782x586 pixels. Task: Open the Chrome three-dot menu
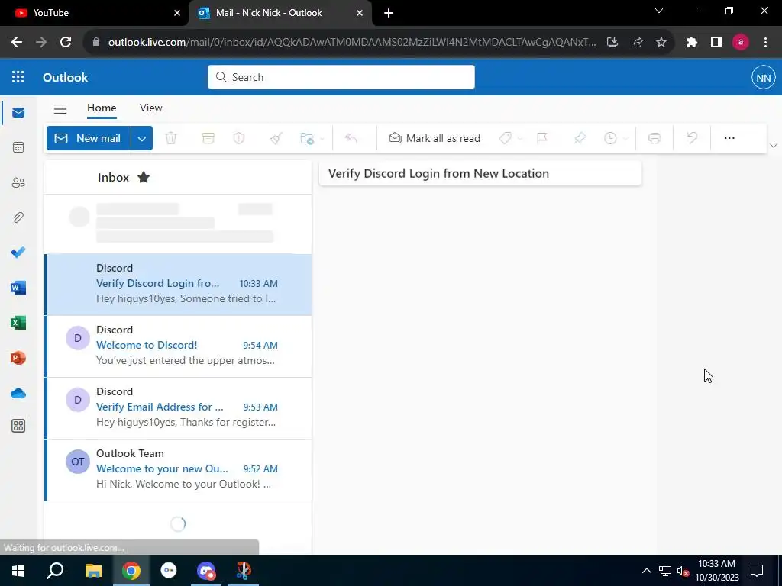(x=765, y=43)
